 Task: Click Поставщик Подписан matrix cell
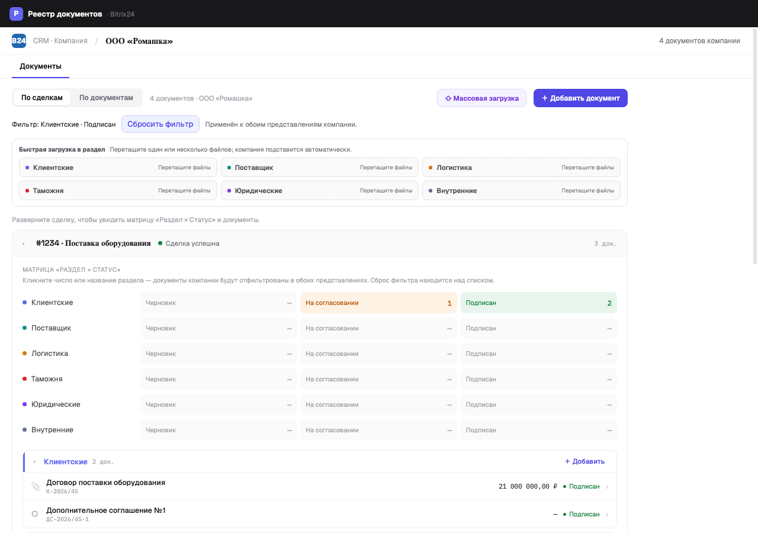point(539,328)
